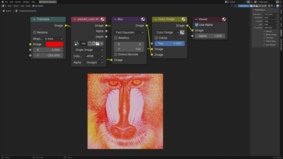This screenshot has width=283, height=159.
Task: Open the Single Image source dropdown
Action: point(88,50)
